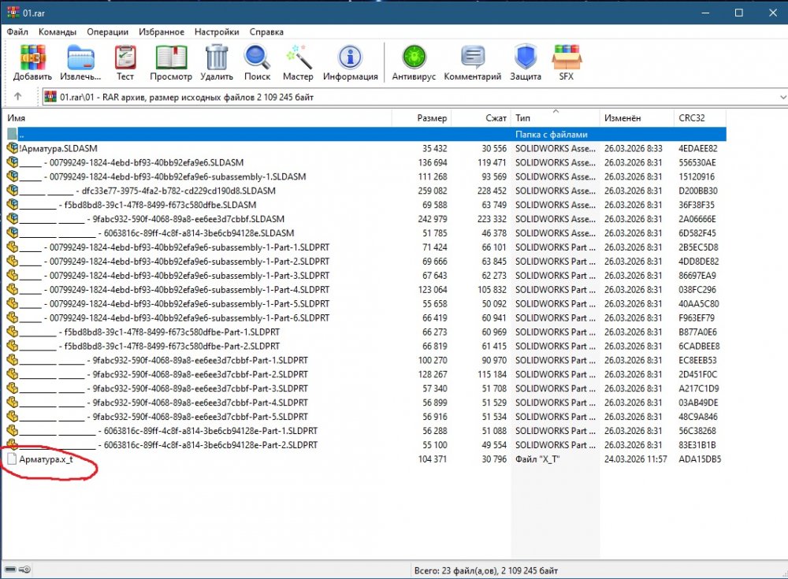This screenshot has width=788, height=579.
Task: Open the Избранное menu
Action: click(x=162, y=32)
